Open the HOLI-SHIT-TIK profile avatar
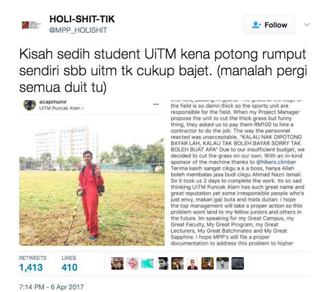 click(31, 25)
